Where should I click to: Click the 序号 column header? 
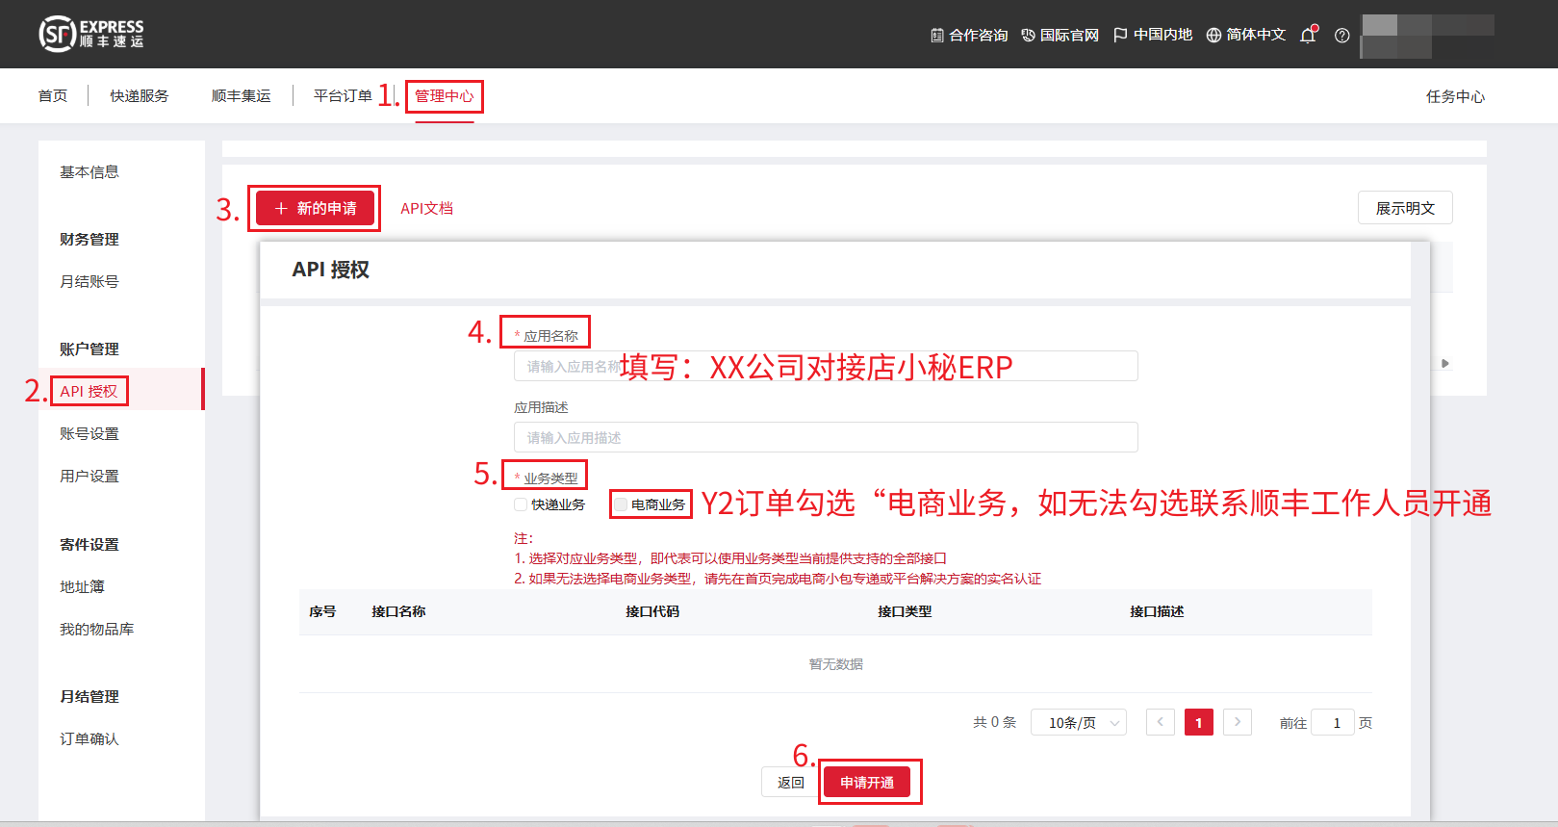pyautogui.click(x=322, y=611)
